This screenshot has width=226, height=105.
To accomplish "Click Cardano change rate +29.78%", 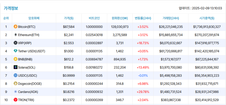I will [x=143, y=92].
